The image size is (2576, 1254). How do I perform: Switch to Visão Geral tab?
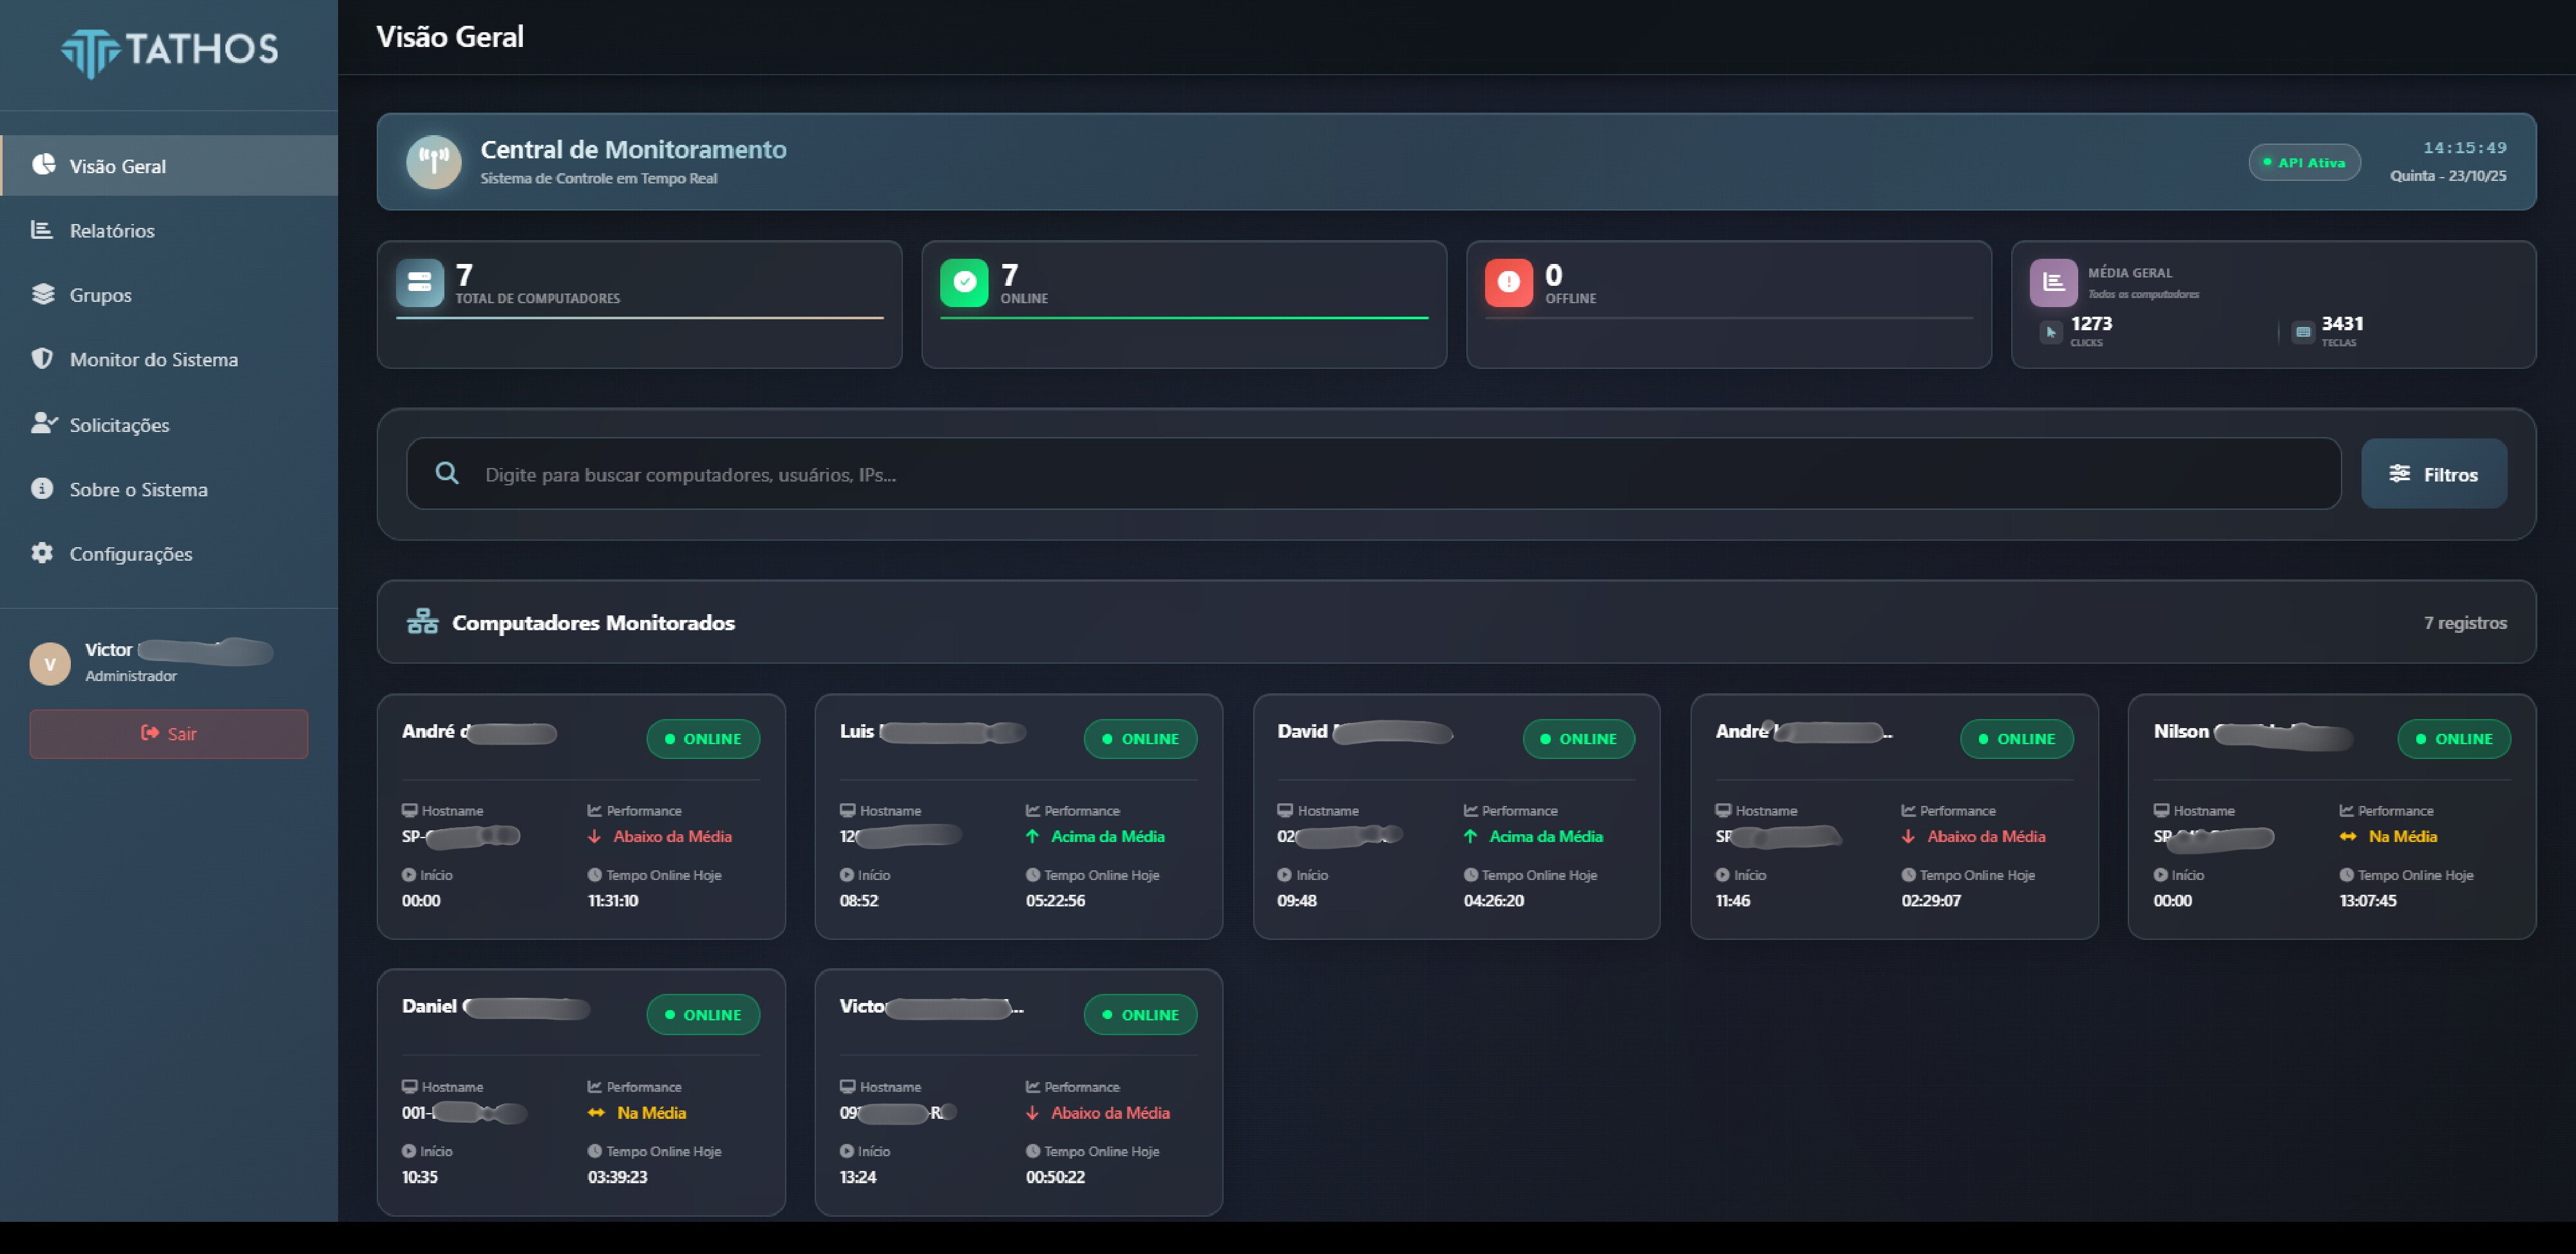[x=118, y=166]
